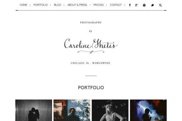Open the Portfolio menu item
Image resolution: width=182 pixels, height=121 pixels.
(x=41, y=5)
